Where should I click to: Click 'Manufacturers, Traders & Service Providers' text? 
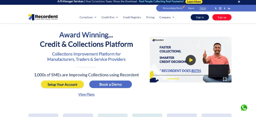[x=86, y=59]
